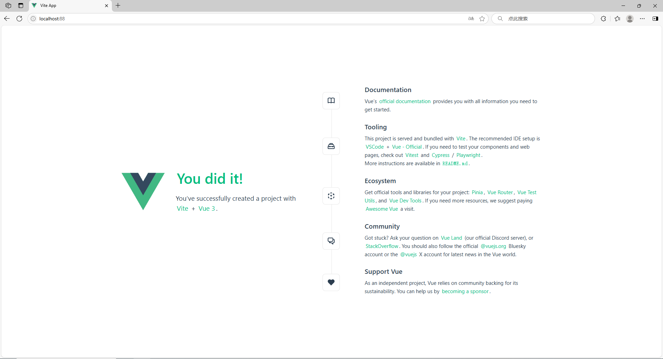663x359 pixels.
Task: Open the Pinia link
Action: [x=477, y=192]
